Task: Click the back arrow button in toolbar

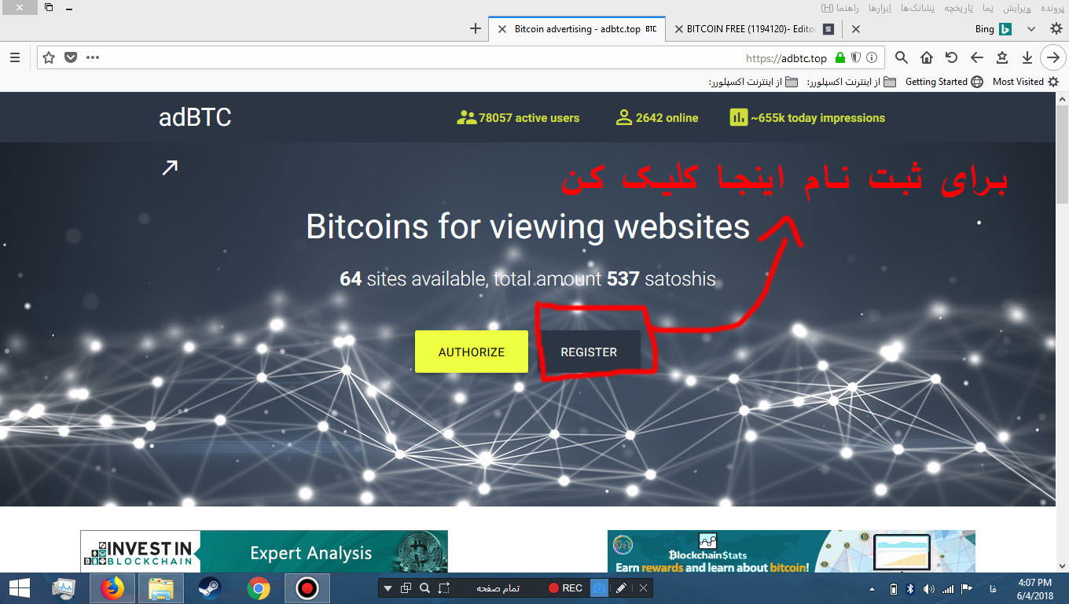Action: 977,57
